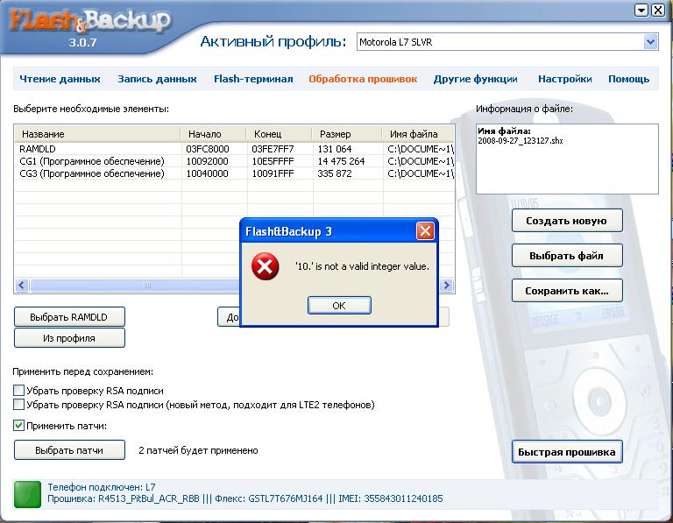Close the Flash&Backup main window
The width and height of the screenshot is (673, 523).
tap(658, 10)
